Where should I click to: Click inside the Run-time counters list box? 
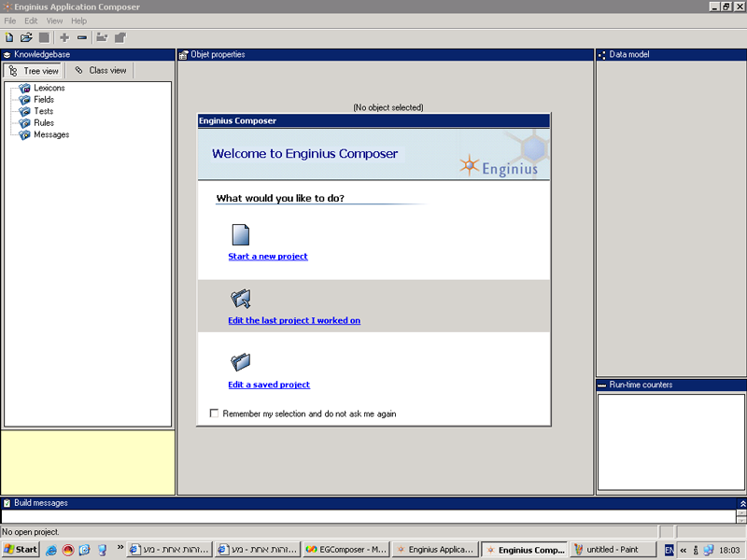pyautogui.click(x=670, y=441)
